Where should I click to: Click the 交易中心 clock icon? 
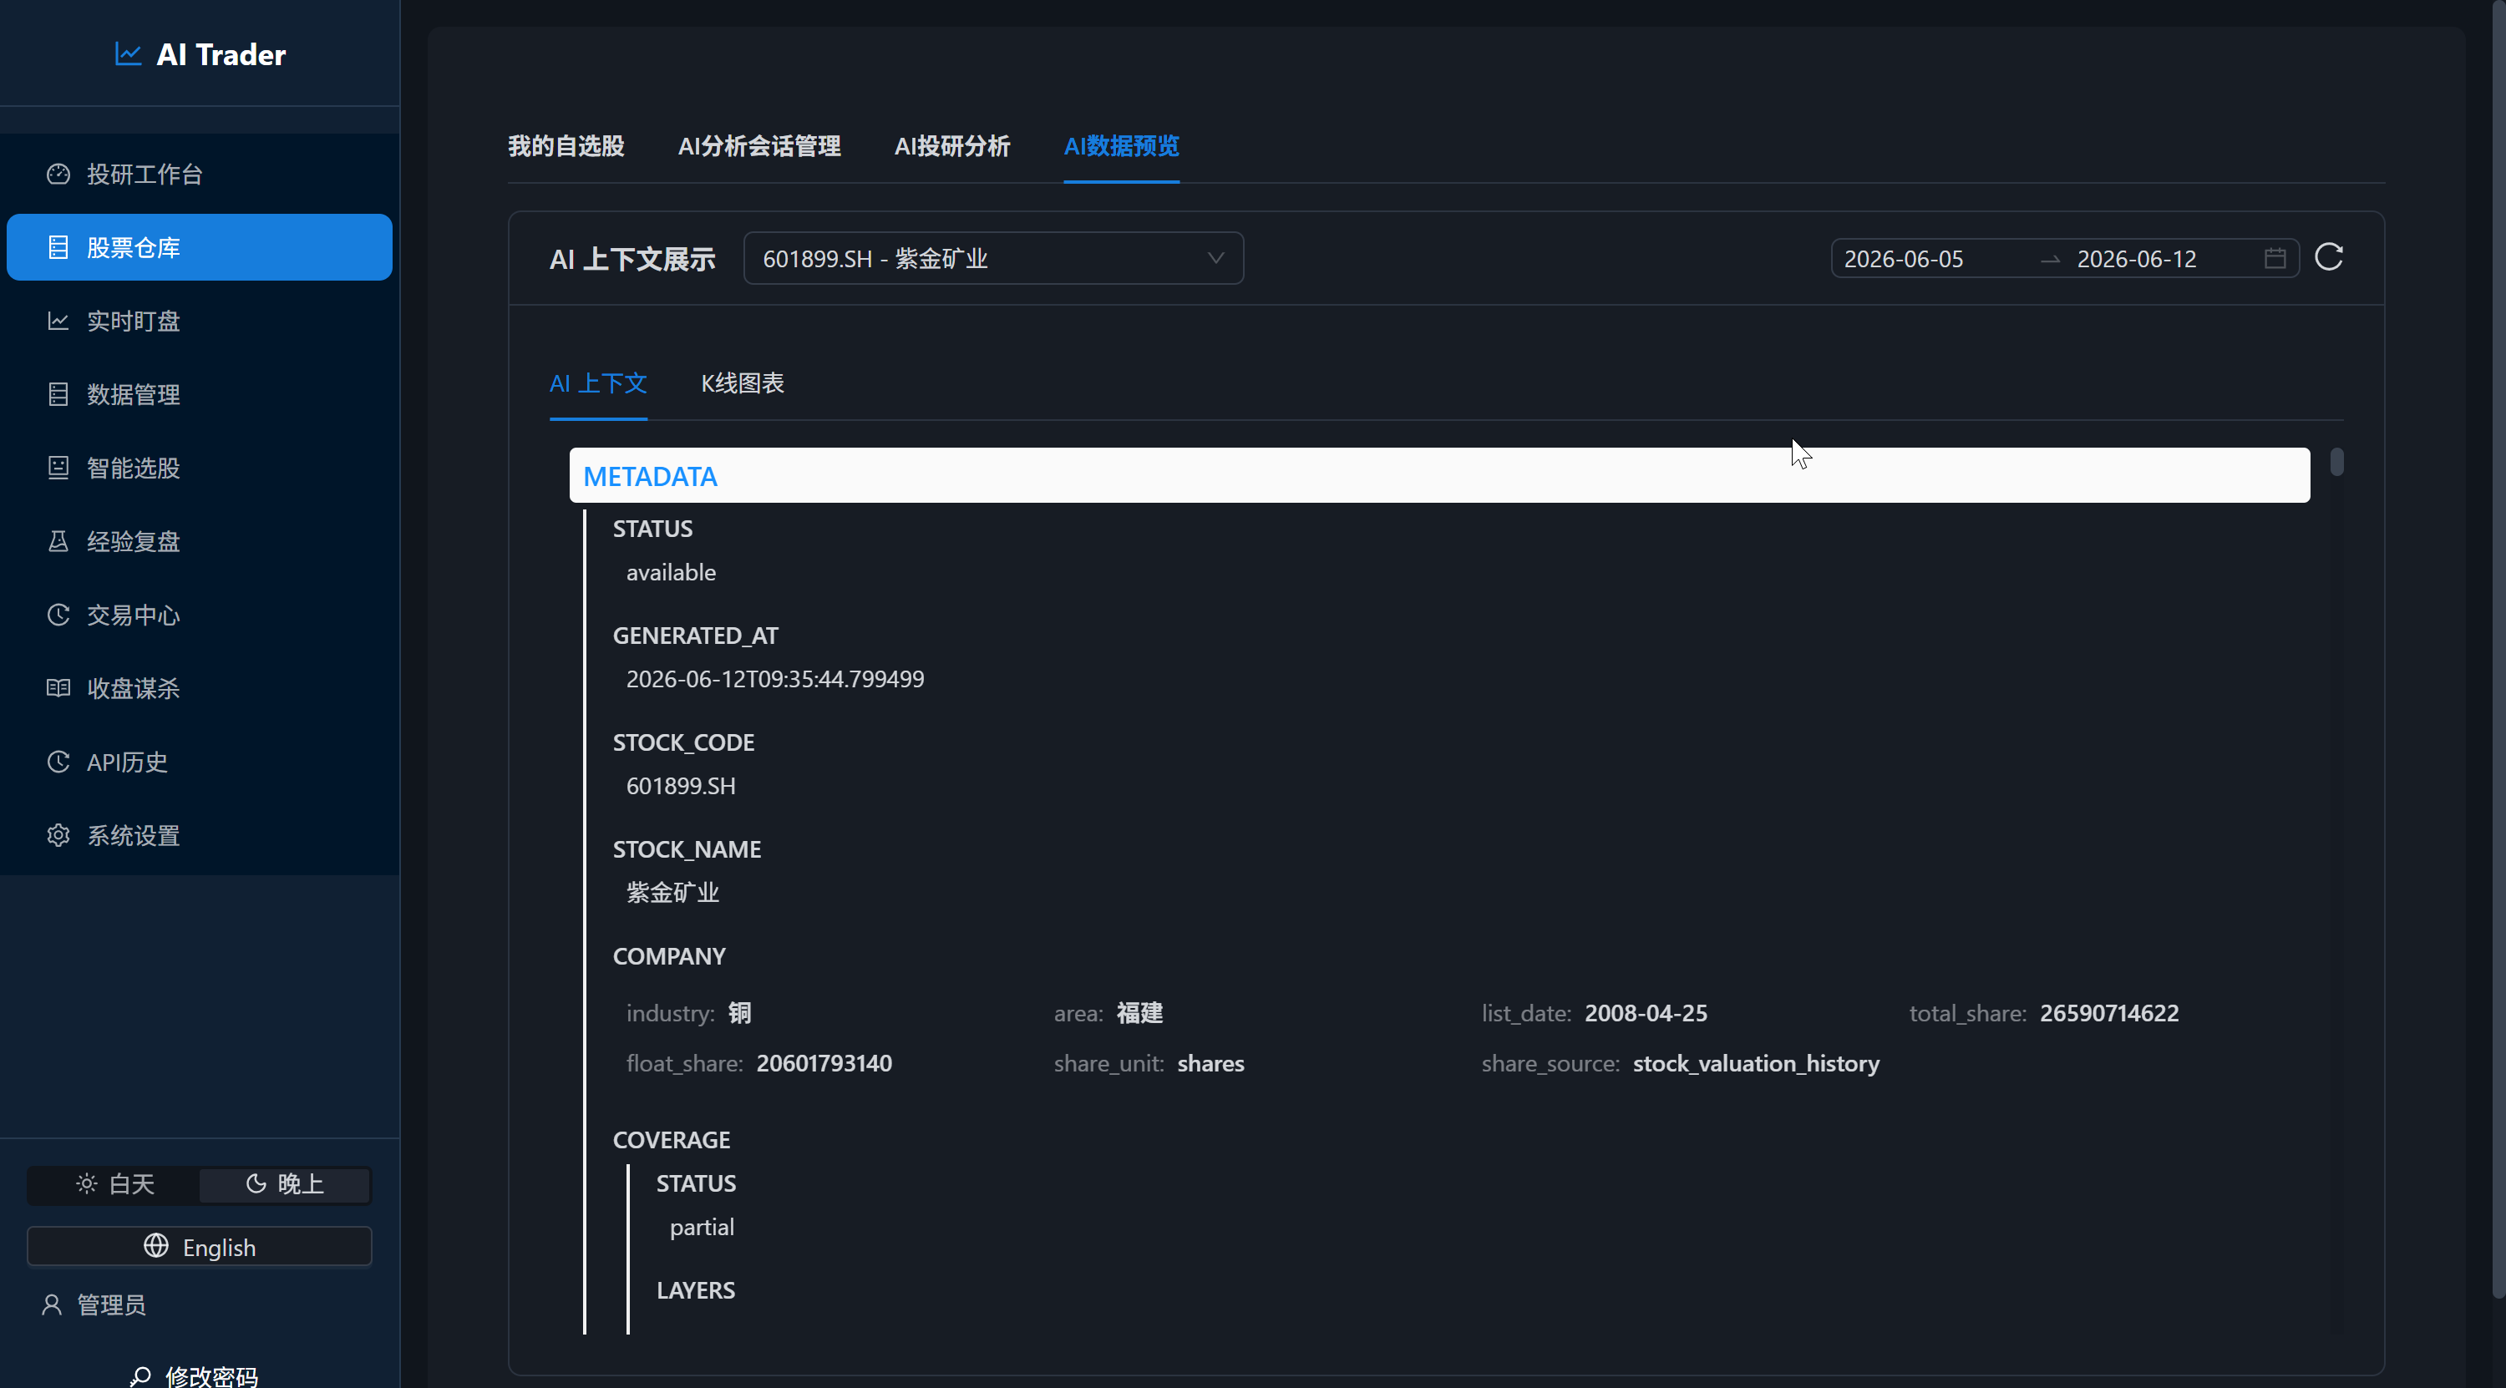(x=58, y=615)
